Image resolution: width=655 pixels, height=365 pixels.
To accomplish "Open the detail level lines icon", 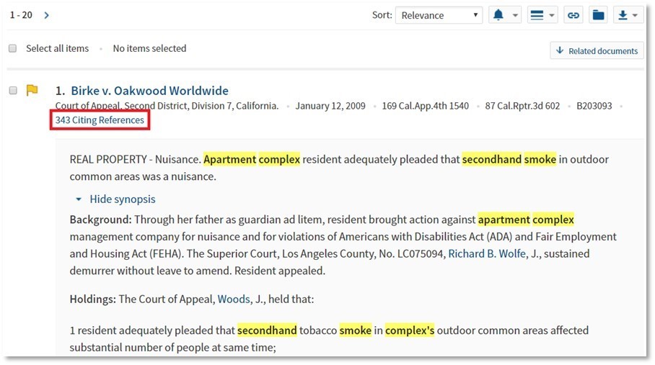I will pos(537,15).
